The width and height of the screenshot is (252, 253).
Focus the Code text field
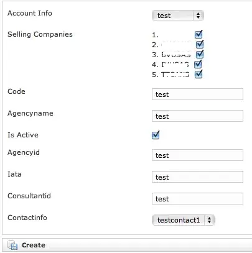(197, 94)
